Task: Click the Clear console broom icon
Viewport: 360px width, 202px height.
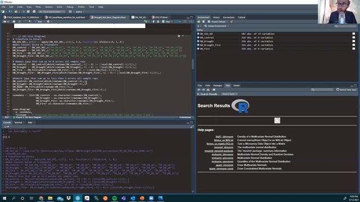Action: tap(192, 127)
